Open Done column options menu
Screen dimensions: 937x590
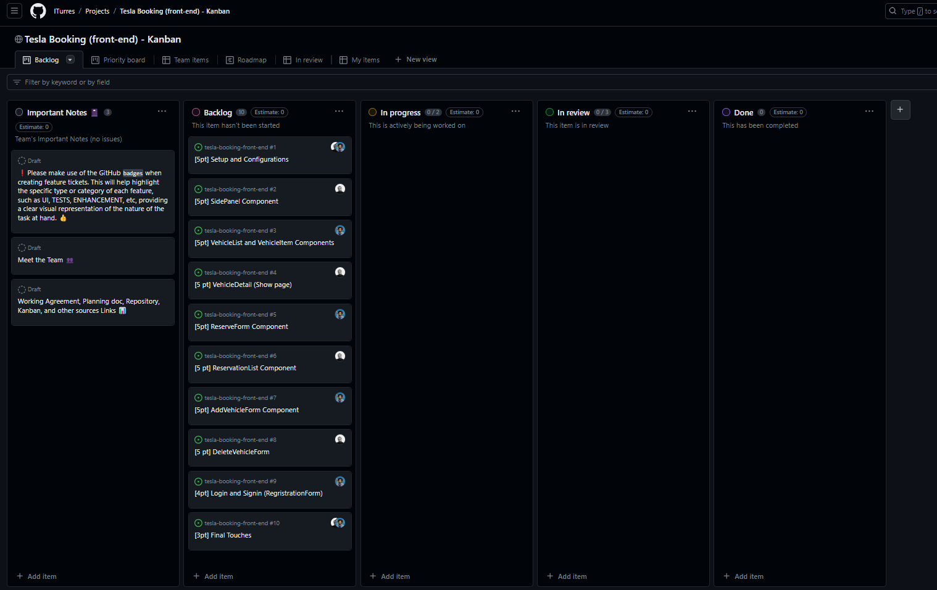[x=869, y=112]
